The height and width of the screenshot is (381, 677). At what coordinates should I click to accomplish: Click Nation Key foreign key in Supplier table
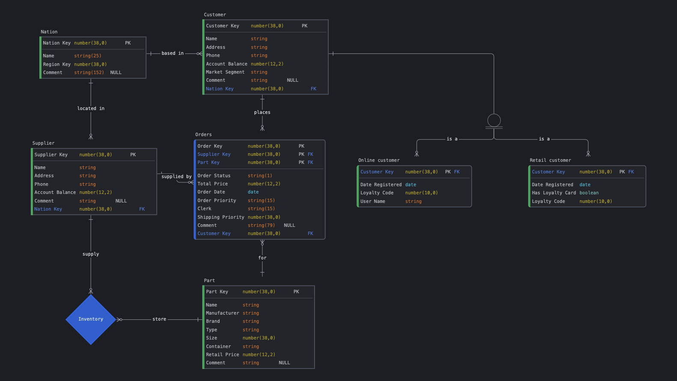coord(95,209)
